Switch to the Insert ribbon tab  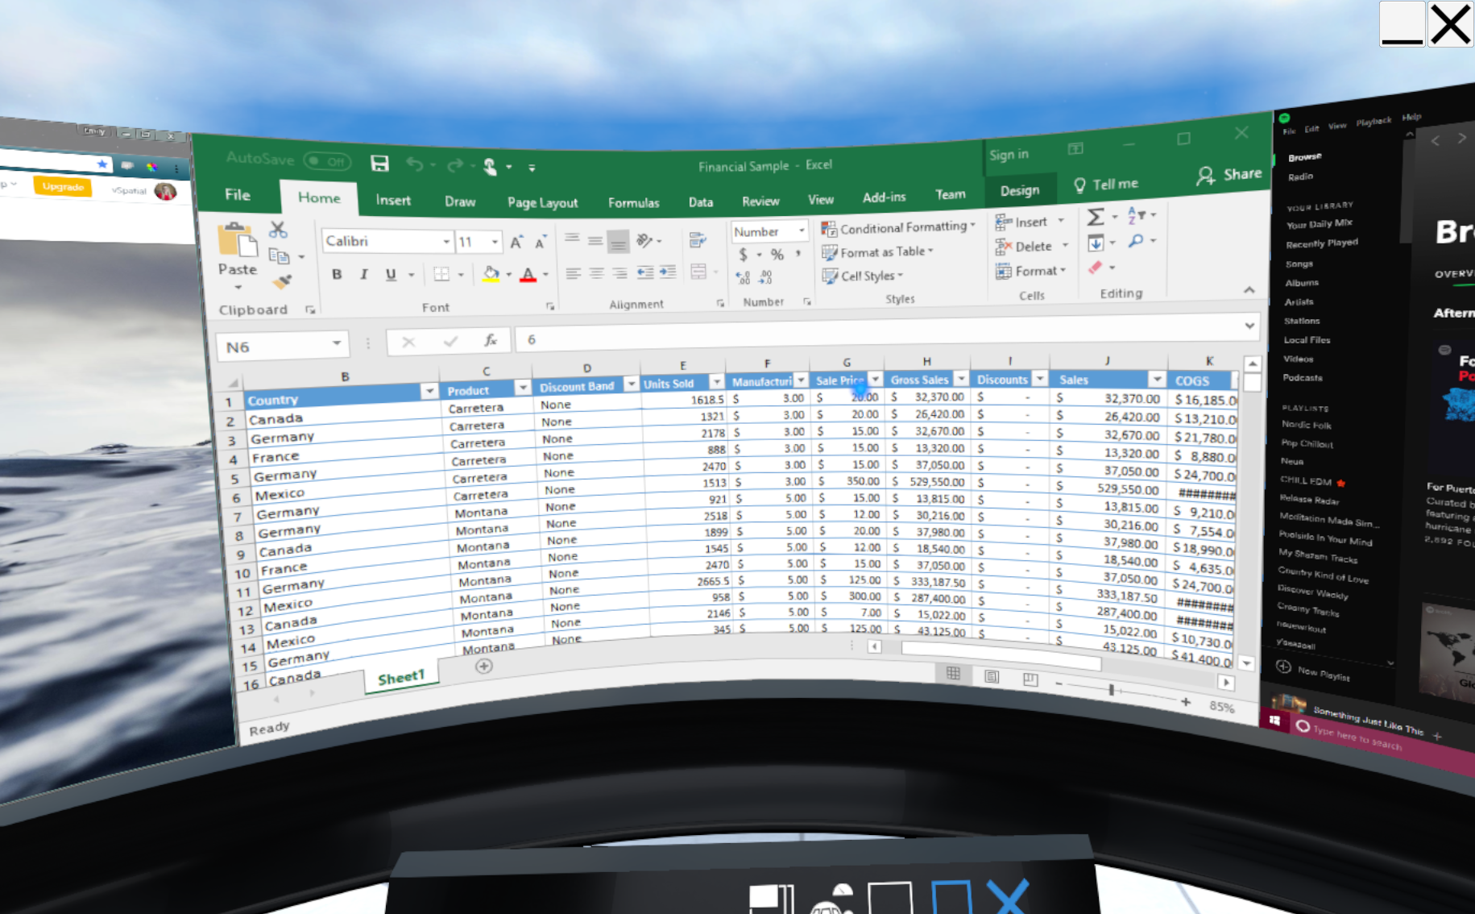[x=393, y=200]
